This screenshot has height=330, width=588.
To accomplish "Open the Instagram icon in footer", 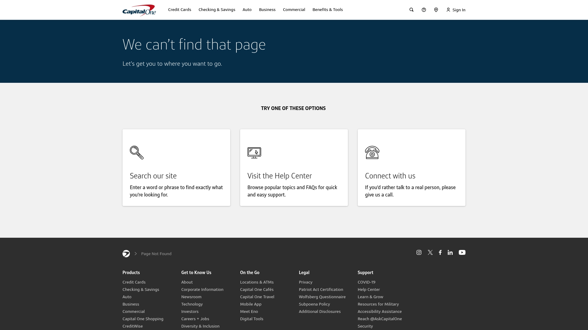I will click(419, 252).
